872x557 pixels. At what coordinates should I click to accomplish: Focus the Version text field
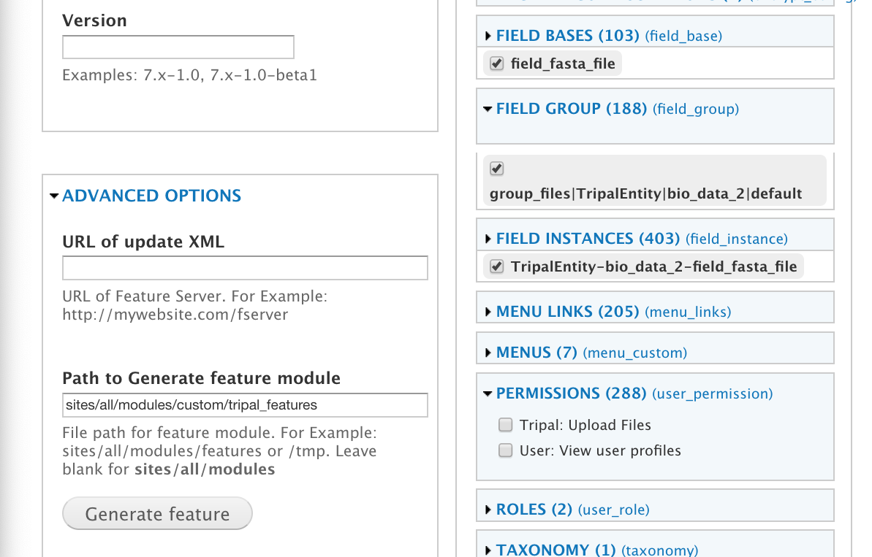178,47
